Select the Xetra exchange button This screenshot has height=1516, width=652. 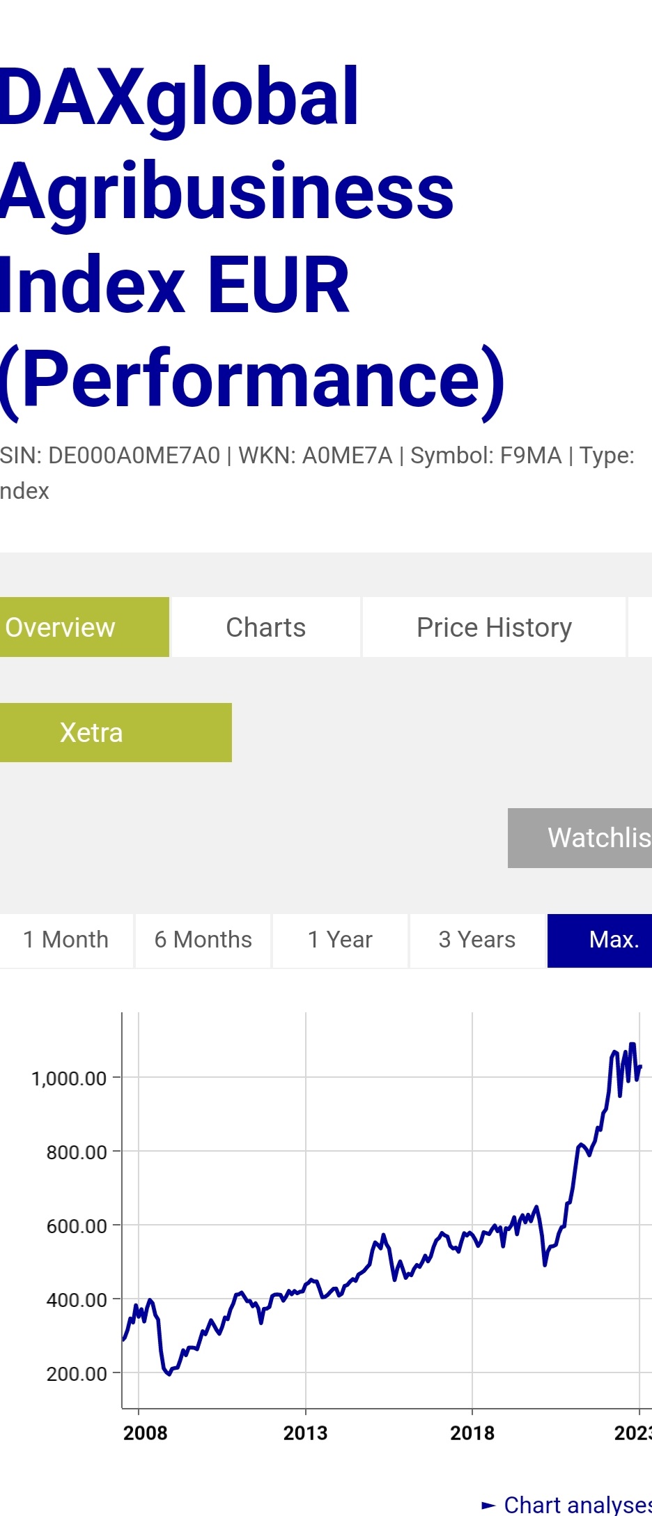(x=116, y=732)
